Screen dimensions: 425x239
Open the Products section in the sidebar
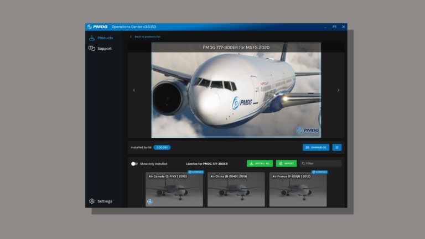[101, 38]
